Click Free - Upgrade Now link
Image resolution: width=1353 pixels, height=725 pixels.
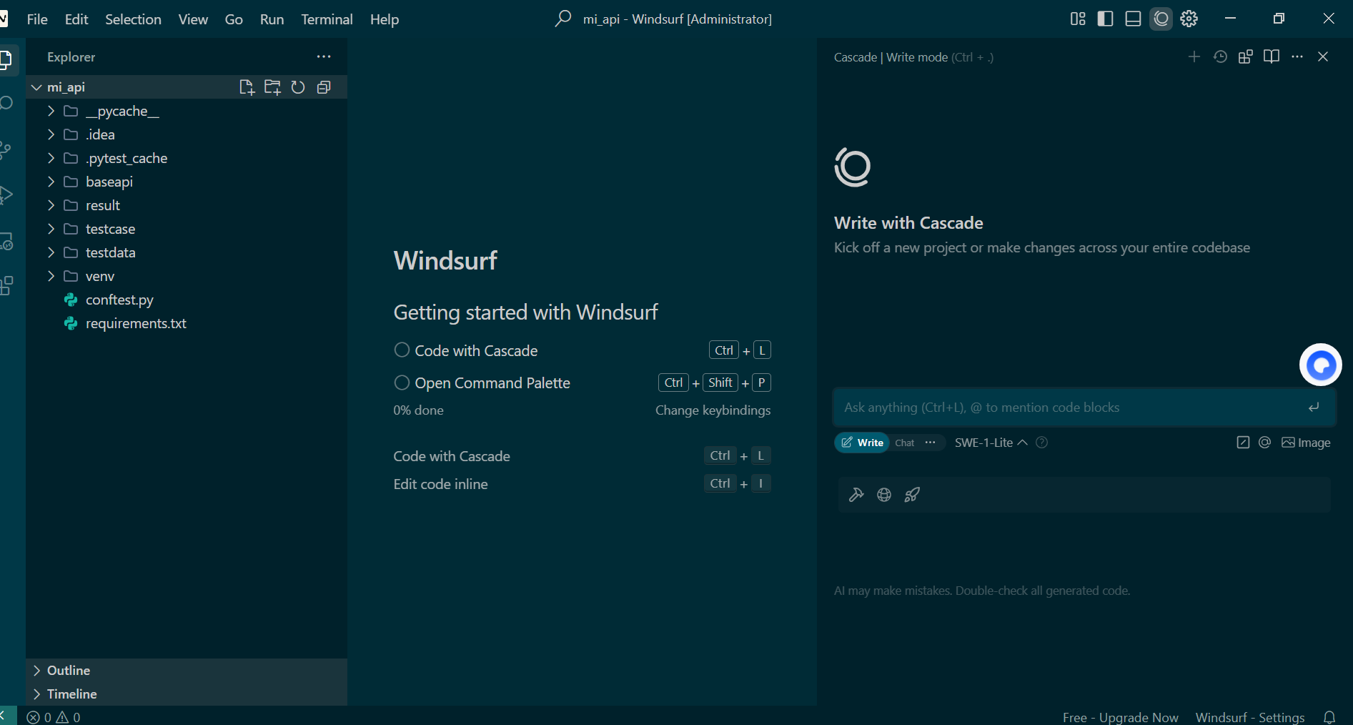pyautogui.click(x=1120, y=717)
